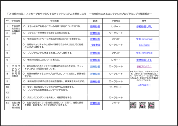Screen dimensions: 178x126
Task: Click the leftmost QR code image
Action: 133,105
